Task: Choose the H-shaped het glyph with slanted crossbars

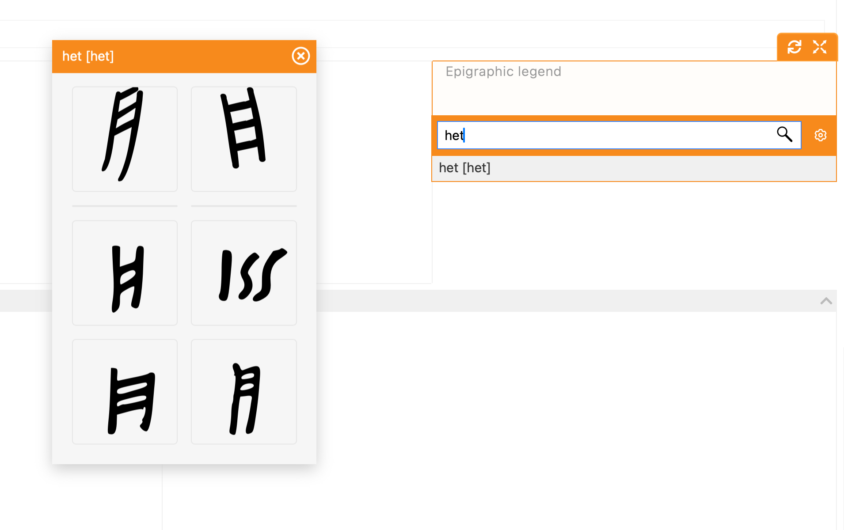Action: (x=125, y=273)
